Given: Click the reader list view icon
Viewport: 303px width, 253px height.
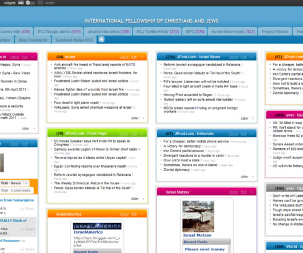Looking at the screenshot, I should tap(41, 3).
